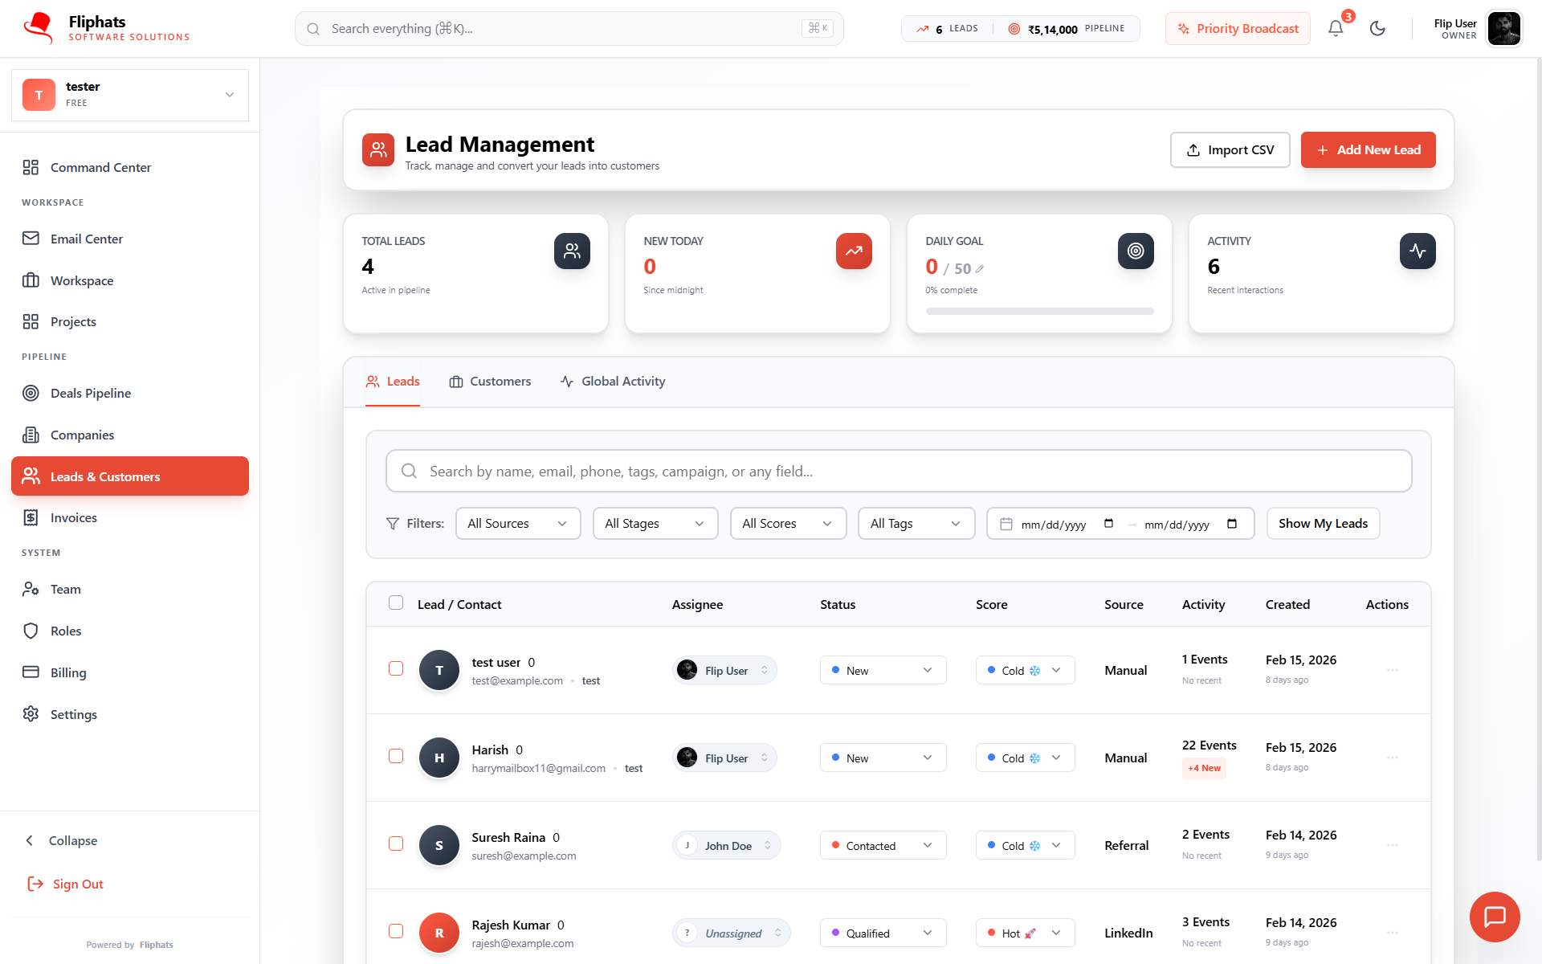
Task: Click the daily goal edit pencil
Action: (980, 269)
